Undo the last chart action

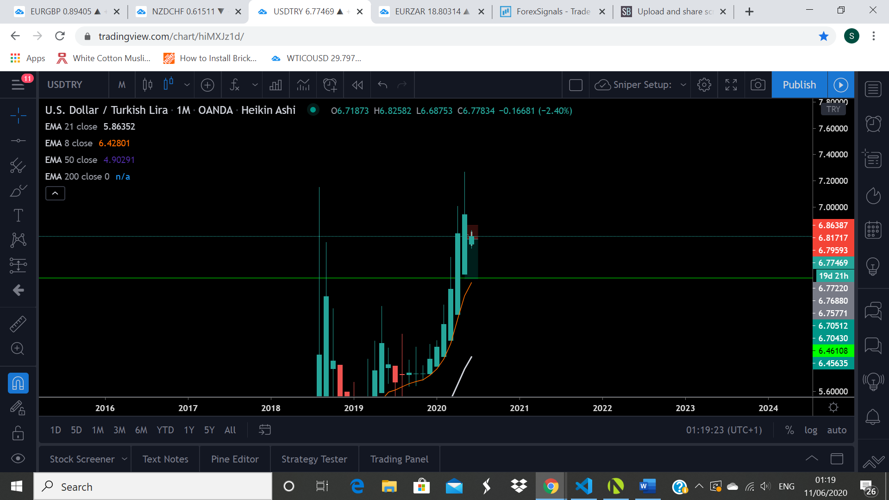[382, 85]
